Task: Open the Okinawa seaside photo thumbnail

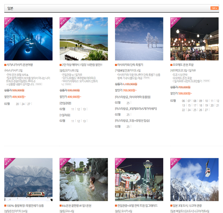Action: (x=84, y=39)
